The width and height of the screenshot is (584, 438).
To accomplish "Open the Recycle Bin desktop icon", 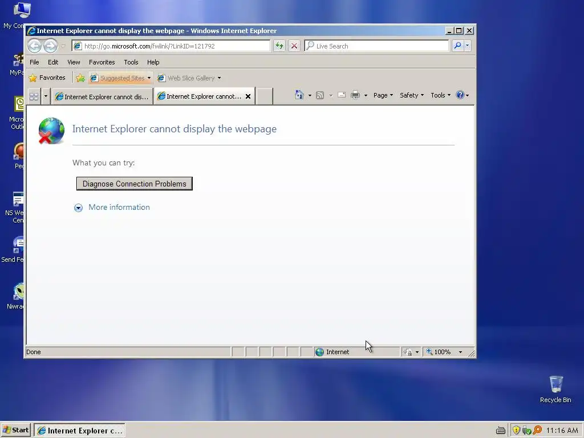I will tap(555, 389).
